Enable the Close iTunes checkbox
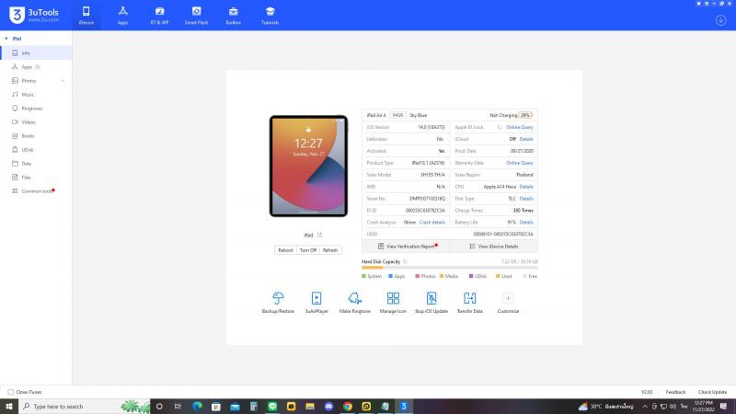Image resolution: width=736 pixels, height=414 pixels. click(x=11, y=392)
